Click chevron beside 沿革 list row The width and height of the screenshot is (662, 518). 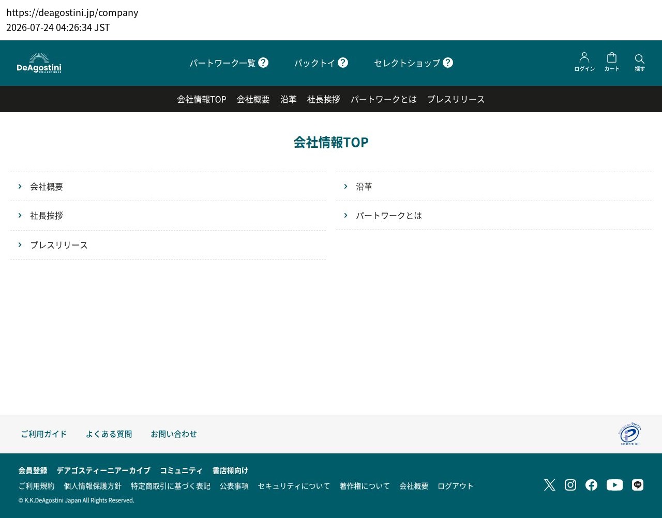(345, 186)
